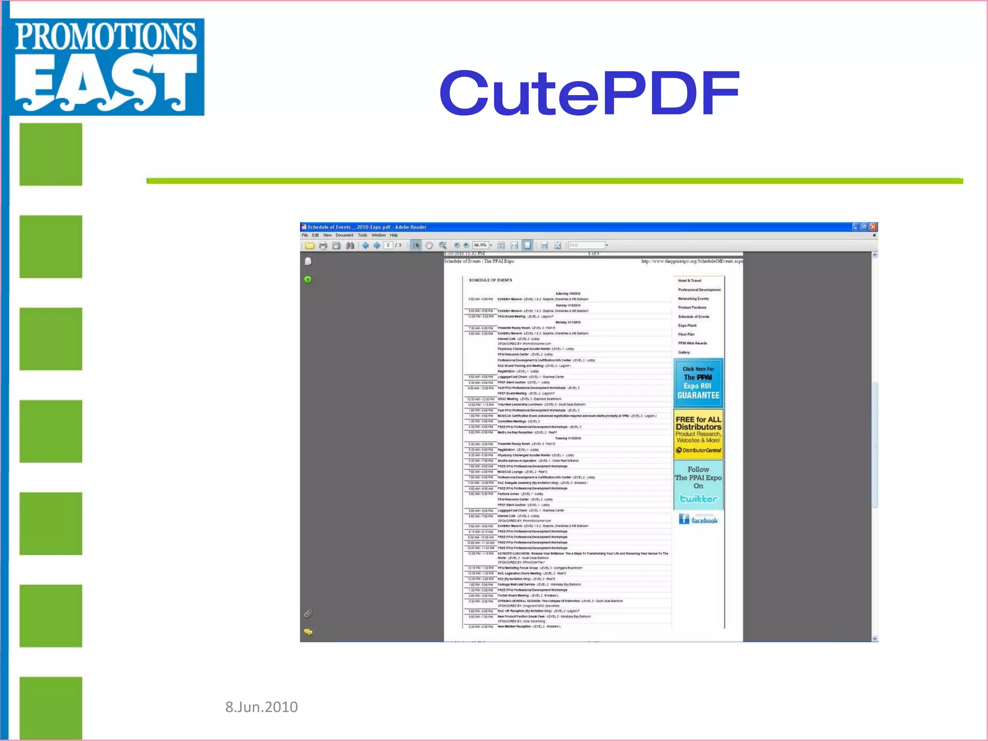Open the View menu

pyautogui.click(x=327, y=235)
